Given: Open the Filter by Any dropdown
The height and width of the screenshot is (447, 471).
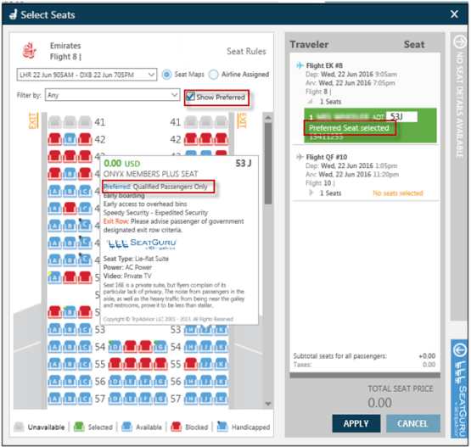Looking at the screenshot, I should [113, 95].
